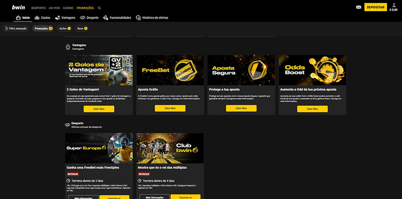This screenshot has width=402, height=199.
Task: Click the Novidade badge on Super Europa card
Action: (73, 174)
